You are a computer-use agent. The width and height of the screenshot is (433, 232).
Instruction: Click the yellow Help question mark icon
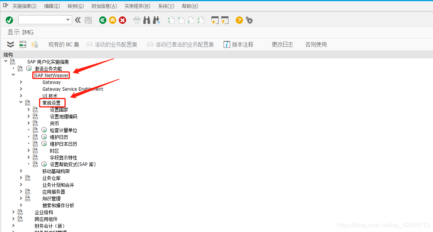[x=239, y=20]
